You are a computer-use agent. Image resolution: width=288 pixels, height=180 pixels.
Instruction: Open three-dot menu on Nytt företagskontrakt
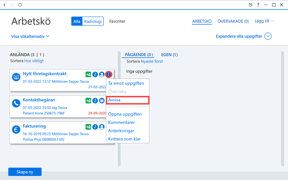109,74
